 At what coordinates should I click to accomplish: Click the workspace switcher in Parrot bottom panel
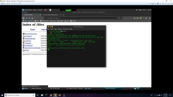coord(138,88)
